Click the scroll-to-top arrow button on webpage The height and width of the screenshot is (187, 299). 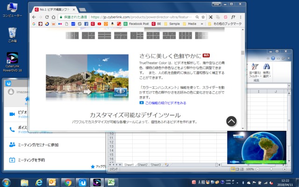coord(232,121)
